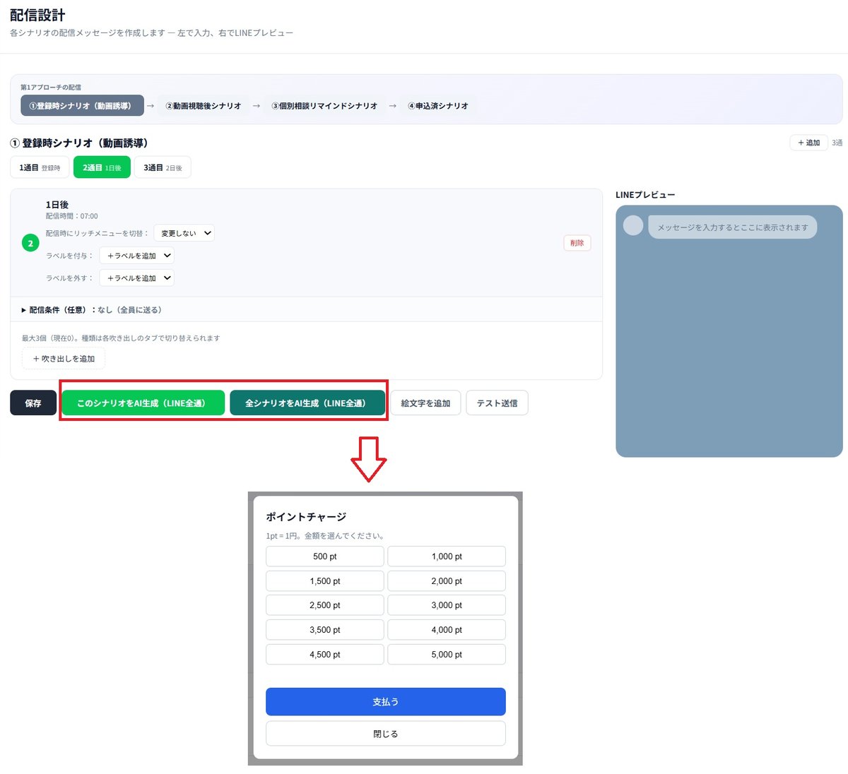
Task: Click + 吹き出しを追加 button
Action: 64,359
